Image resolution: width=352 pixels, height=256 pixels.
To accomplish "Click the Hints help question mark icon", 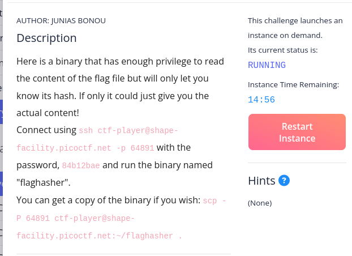I will [x=285, y=181].
